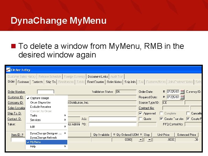
Task: Expand the DynaChange Designer submenu
Action: (x=47, y=133)
